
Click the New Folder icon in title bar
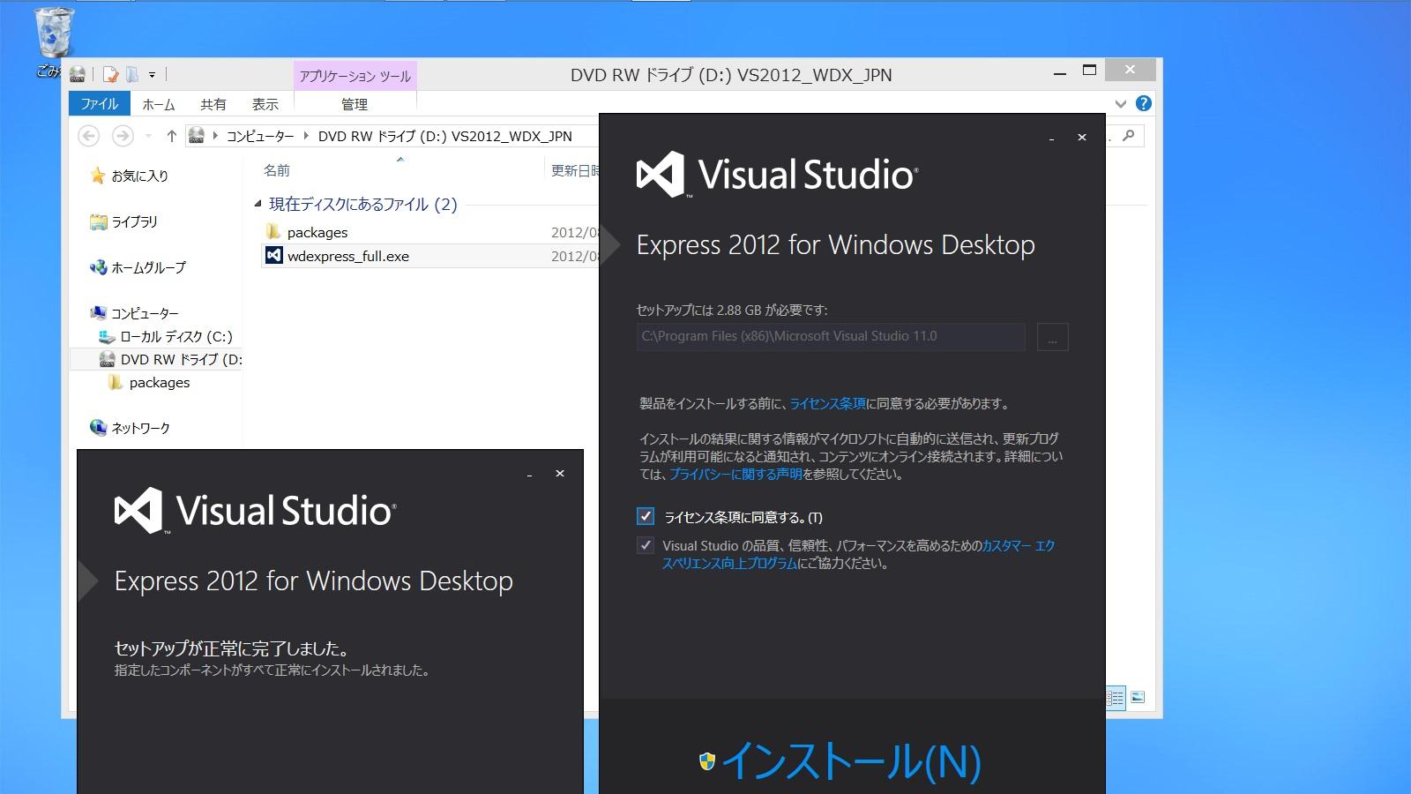click(x=131, y=75)
